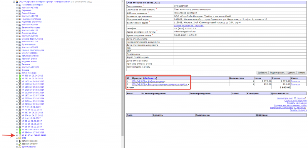Select invoice № 2938 от 02.06.2015
308x148 pixels.
tap(33, 104)
